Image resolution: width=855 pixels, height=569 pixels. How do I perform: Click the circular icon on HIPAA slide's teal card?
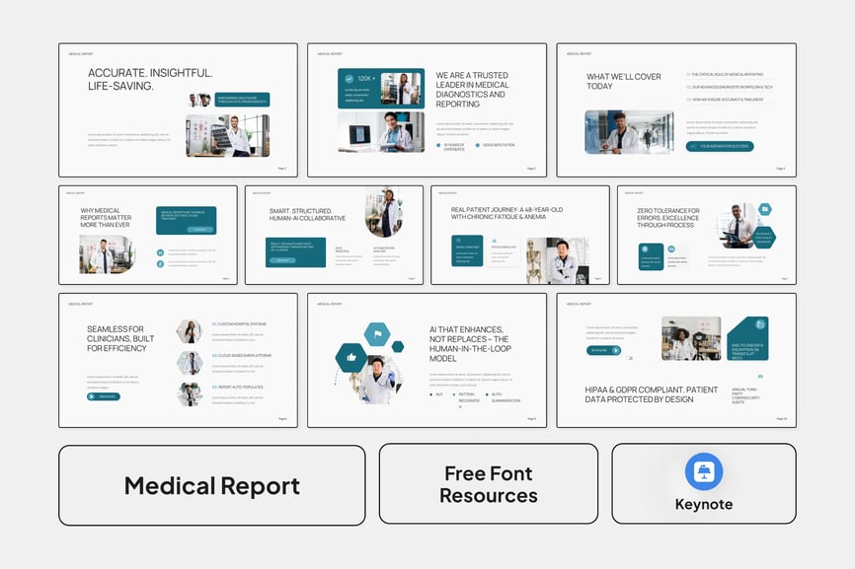[759, 324]
